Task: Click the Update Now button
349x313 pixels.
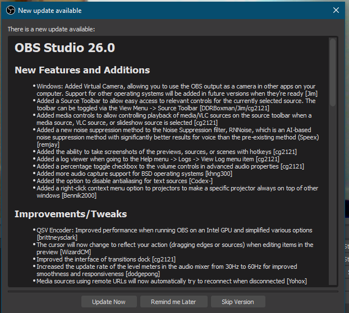Action: [109, 302]
